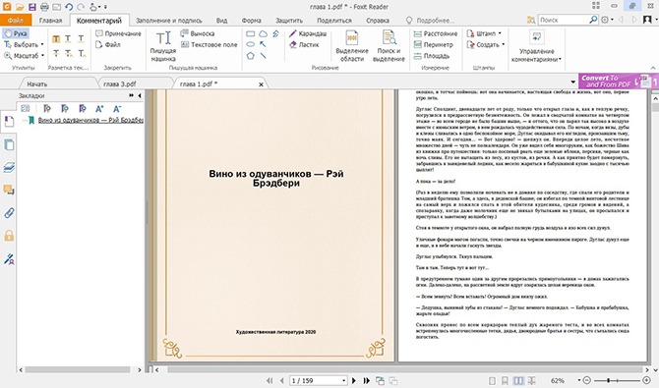Increase bookmark font size A+
The image size is (659, 388).
(x=99, y=109)
